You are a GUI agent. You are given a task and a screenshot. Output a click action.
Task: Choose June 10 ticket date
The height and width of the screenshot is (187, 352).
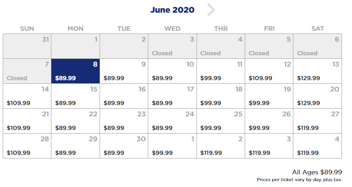click(x=172, y=71)
